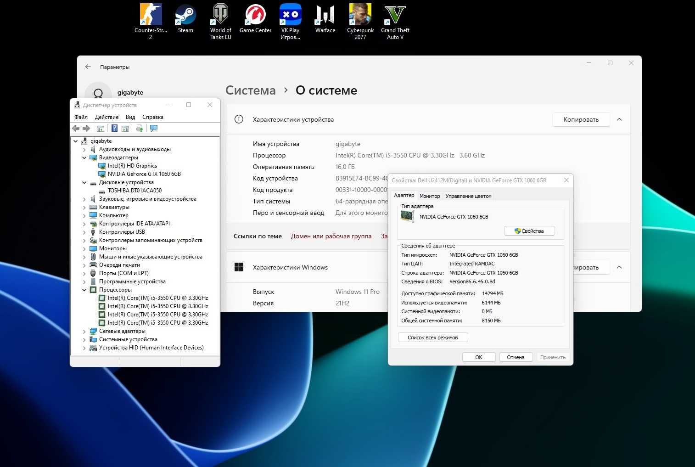Collapse the Дисковые устройства category
This screenshot has width=695, height=467.
click(84, 182)
